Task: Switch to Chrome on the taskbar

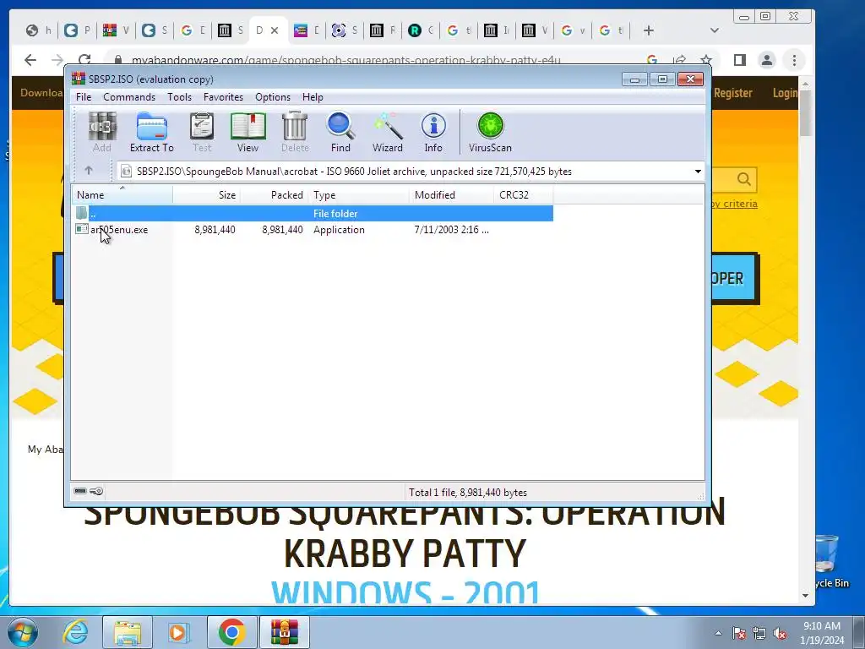Action: click(x=231, y=632)
